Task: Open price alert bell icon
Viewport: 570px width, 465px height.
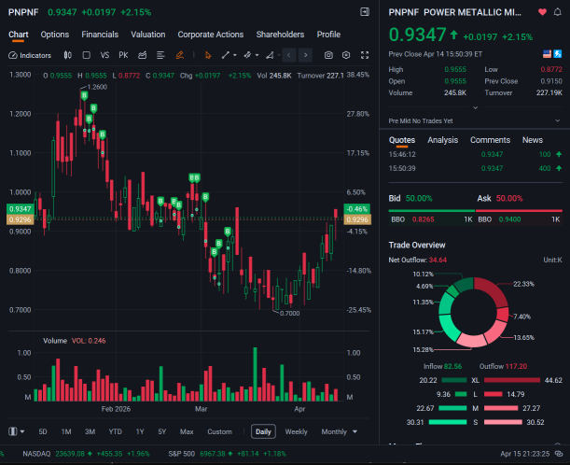Action: (x=557, y=12)
